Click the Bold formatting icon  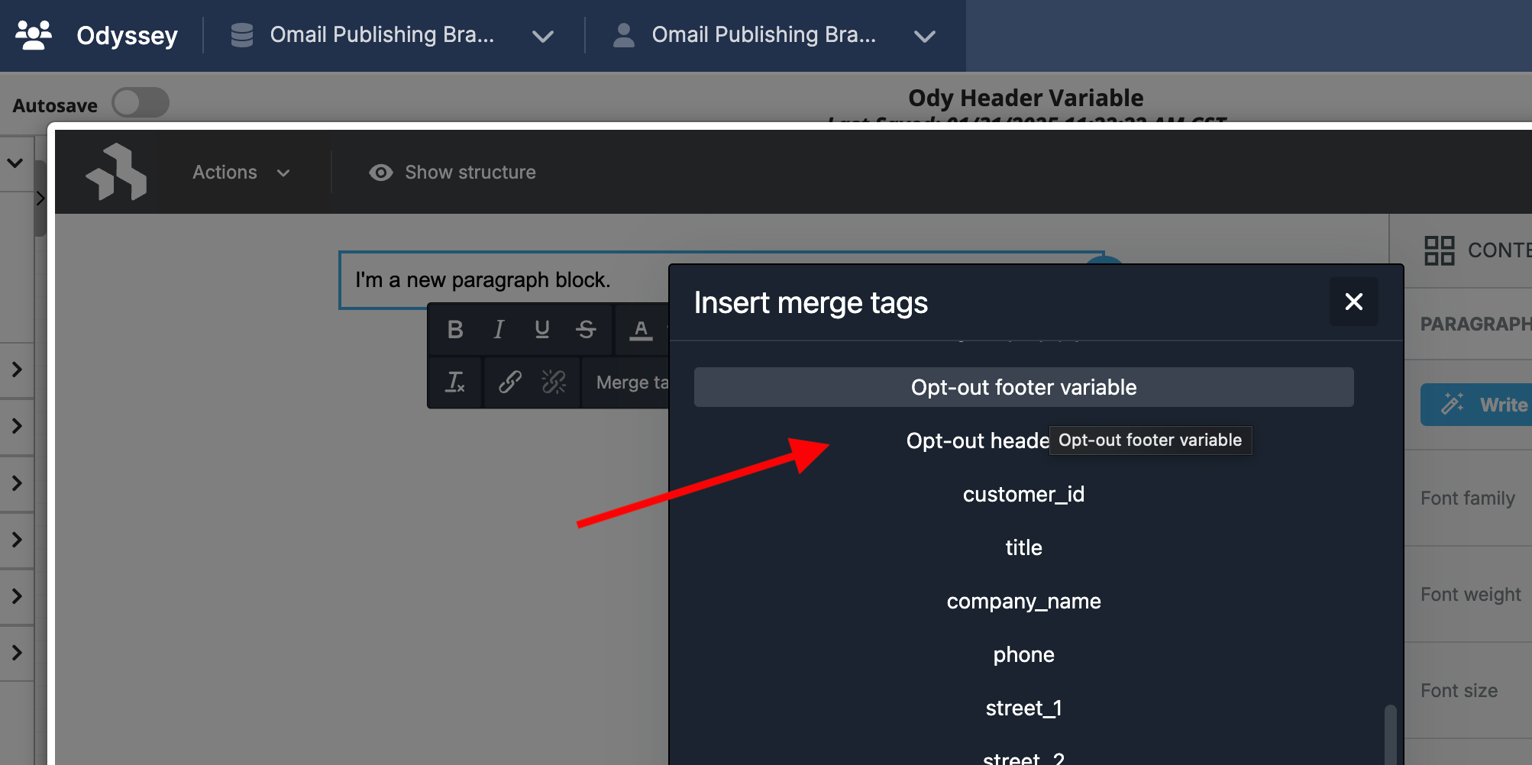[455, 329]
